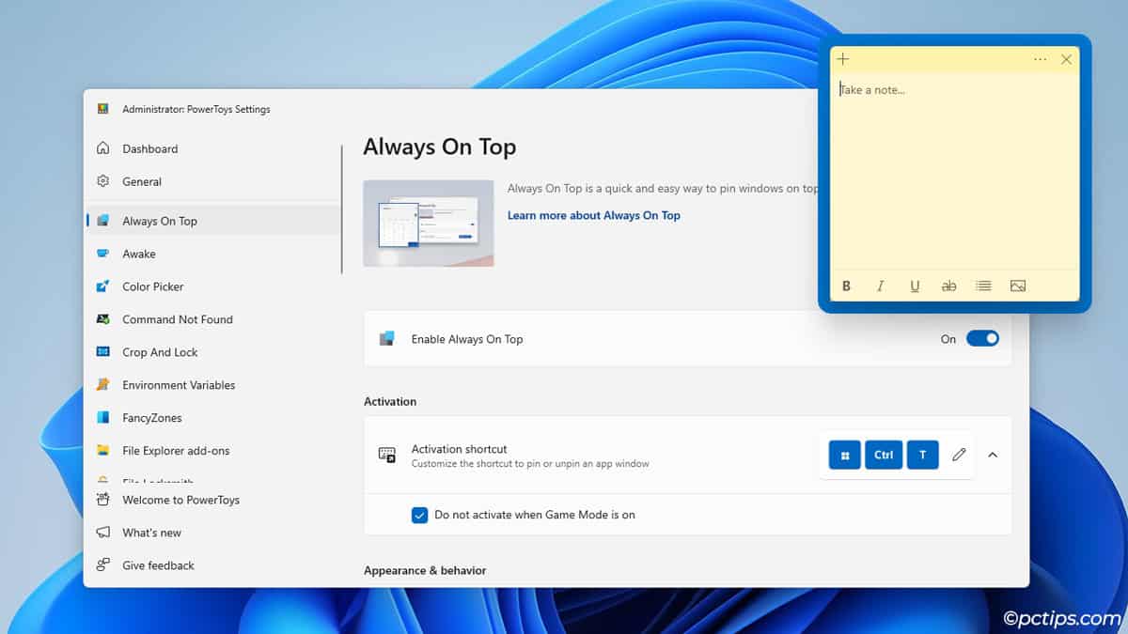The width and height of the screenshot is (1128, 634).
Task: Apply strikethrough formatting in note
Action: 948,286
